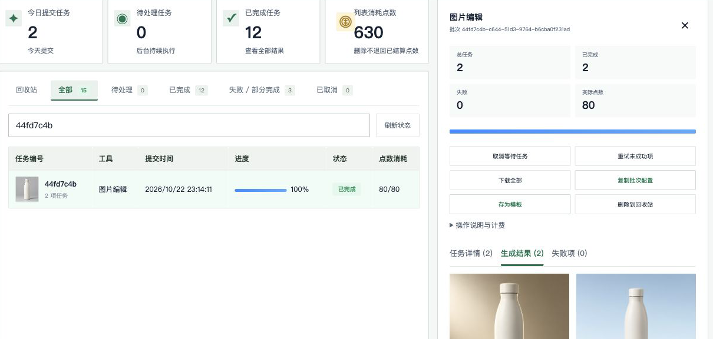Open the beige background bottle result image
The height and width of the screenshot is (339, 713).
[509, 306]
